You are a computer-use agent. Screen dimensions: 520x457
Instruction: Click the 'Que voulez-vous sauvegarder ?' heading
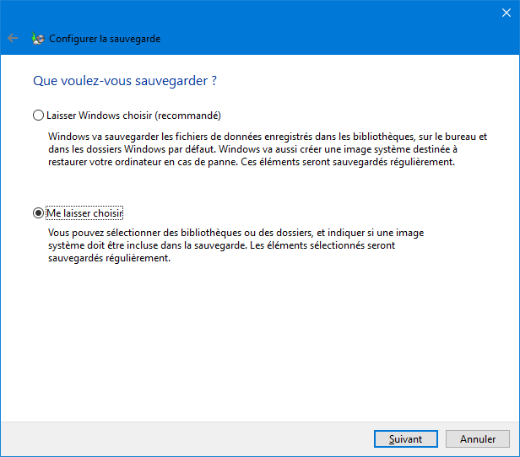pos(125,81)
